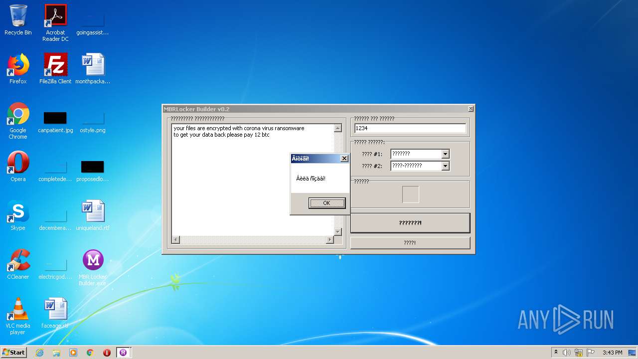Click the 3:43 PM taskbar clock
This screenshot has width=638, height=359.
coord(612,353)
